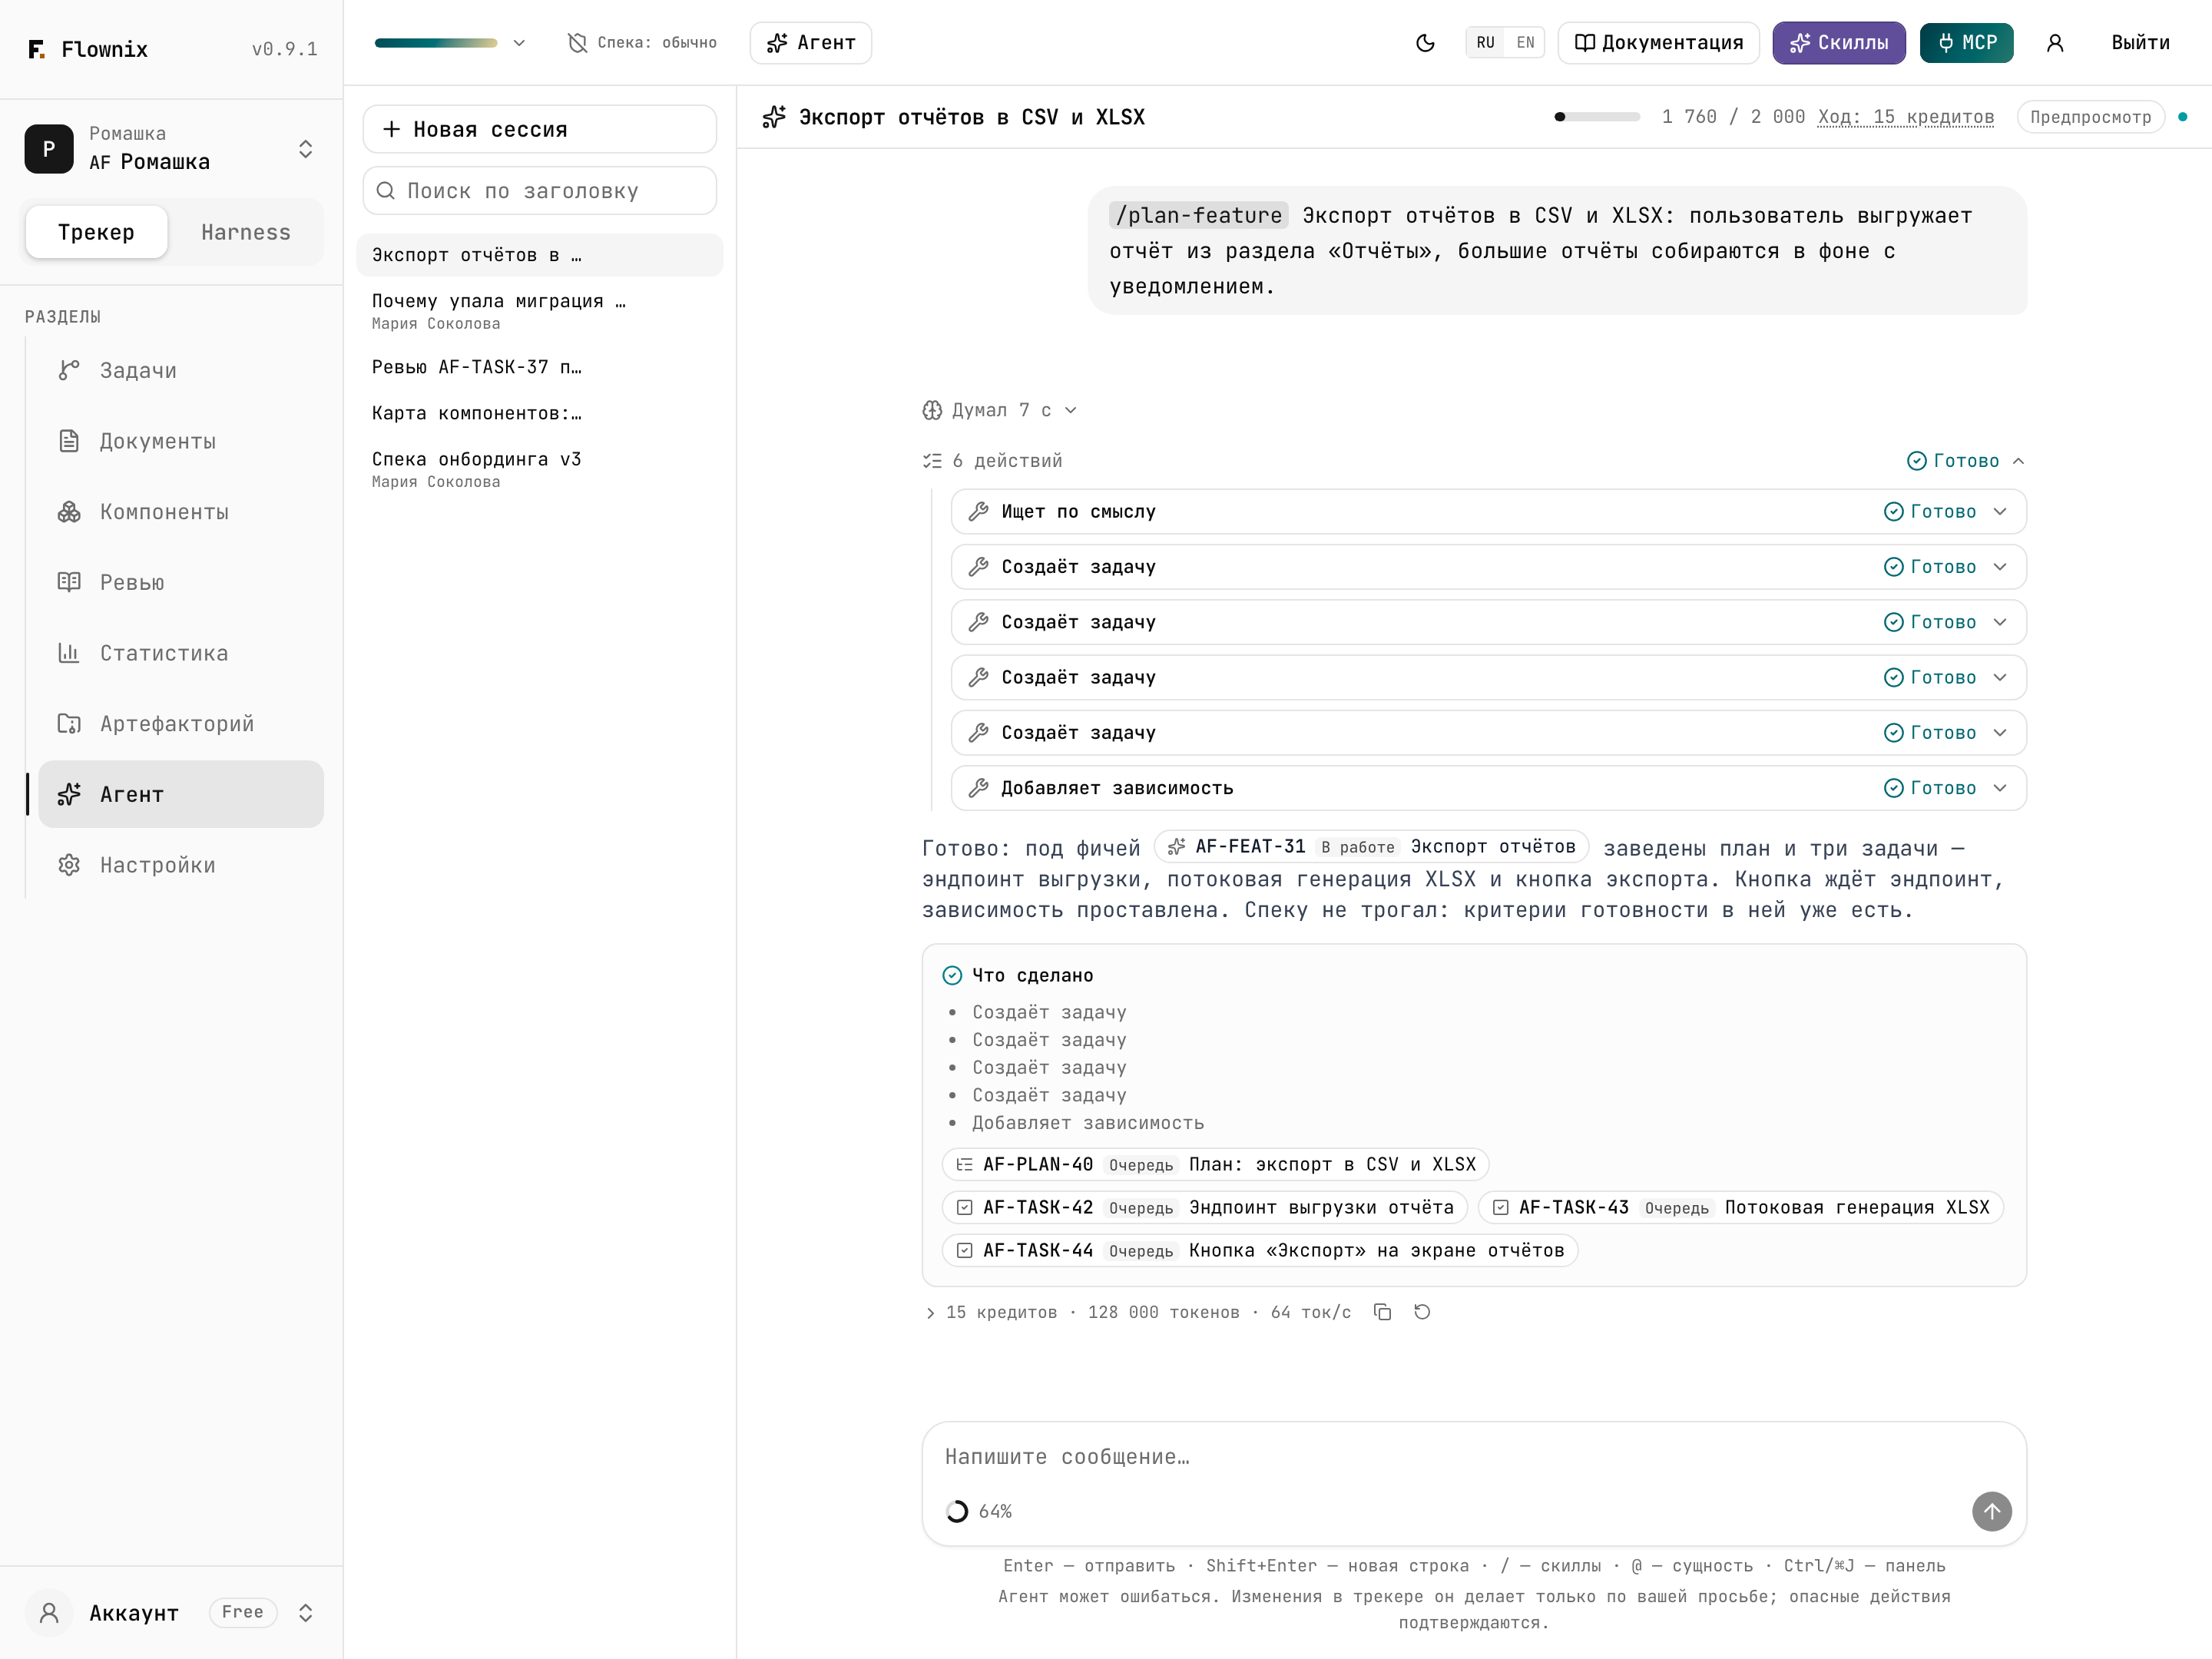Screen dimensions: 2212x1659
Task: Open the Ромашка workspace switcher
Action: coord(171,149)
